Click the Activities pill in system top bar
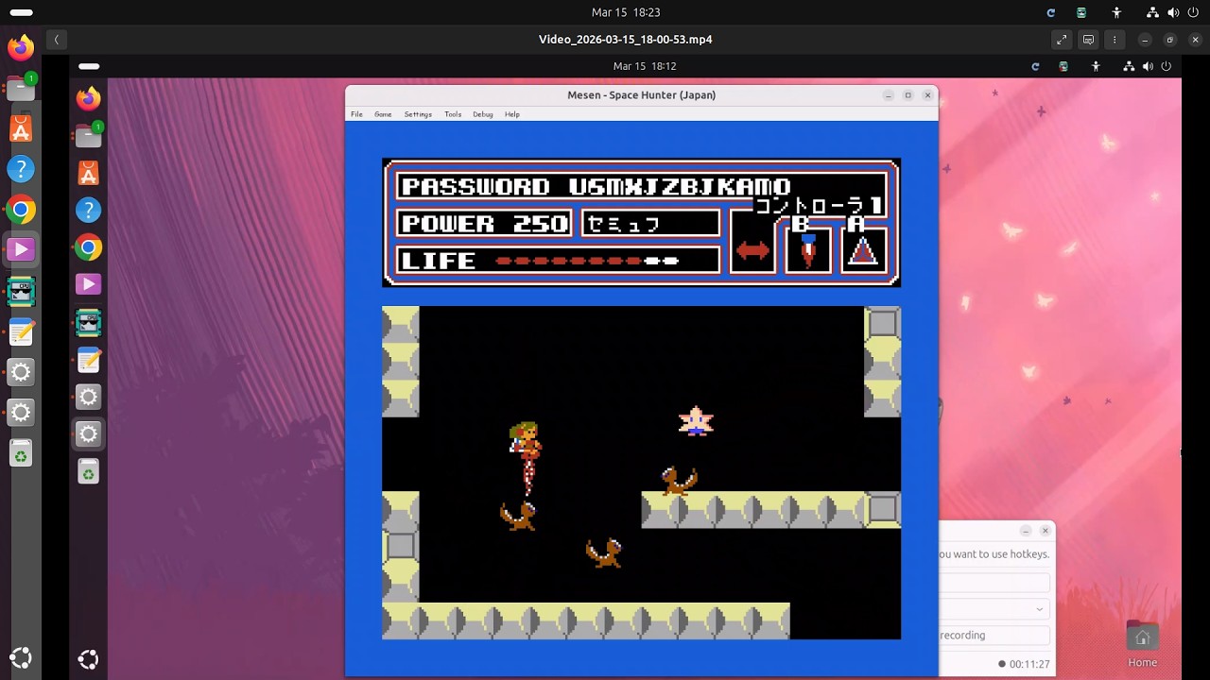1210x680 pixels. coord(21,12)
